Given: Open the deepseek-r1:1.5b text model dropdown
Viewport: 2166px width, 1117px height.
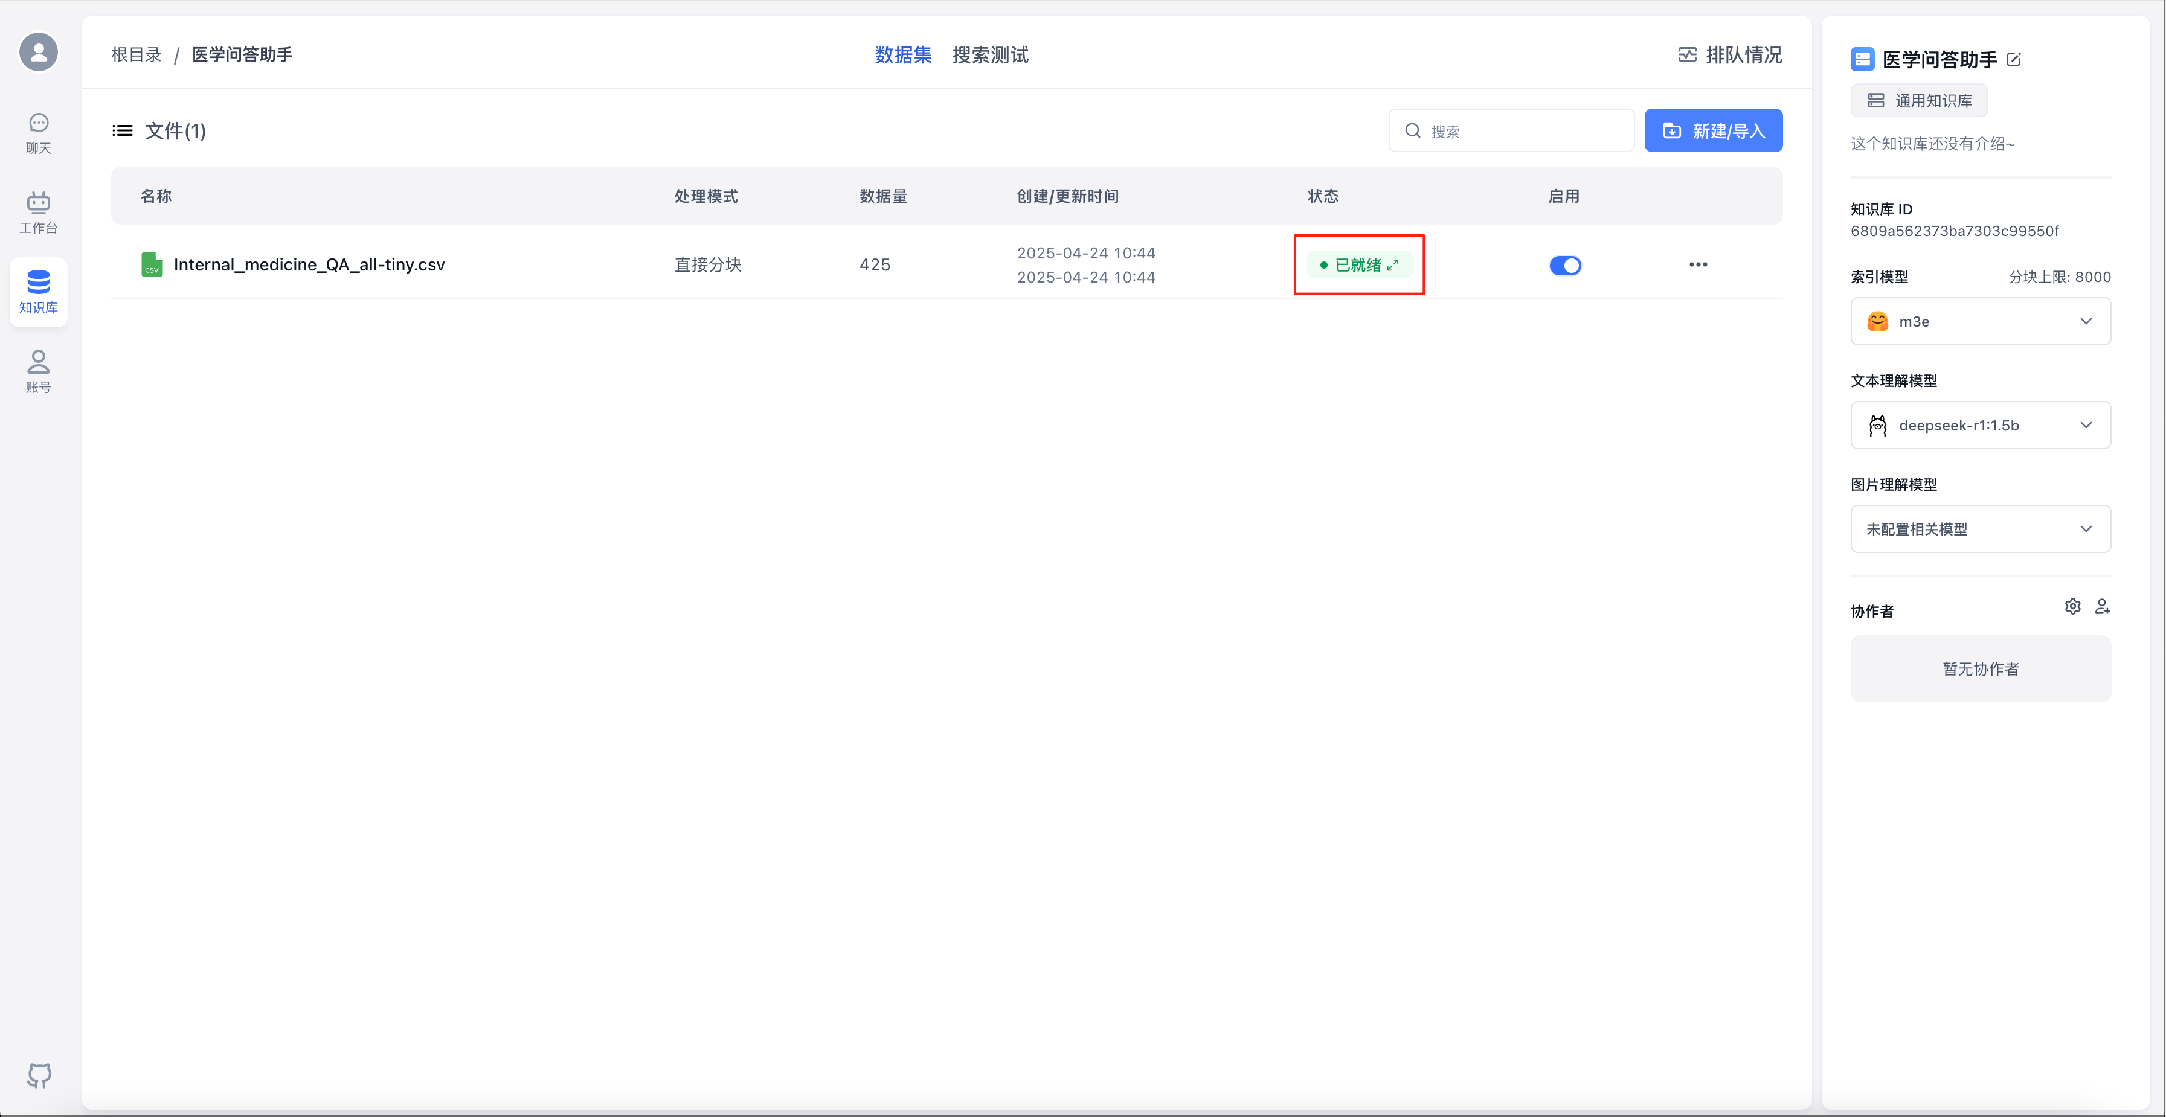Looking at the screenshot, I should coord(1980,425).
